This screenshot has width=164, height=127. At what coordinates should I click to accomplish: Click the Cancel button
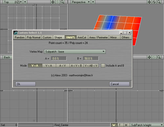(119, 84)
